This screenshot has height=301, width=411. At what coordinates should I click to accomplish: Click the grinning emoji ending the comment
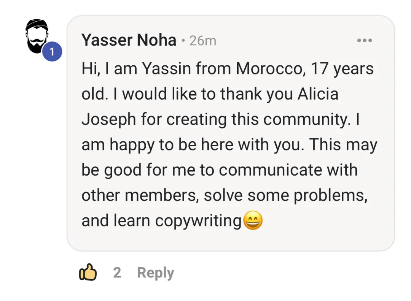[x=253, y=221]
